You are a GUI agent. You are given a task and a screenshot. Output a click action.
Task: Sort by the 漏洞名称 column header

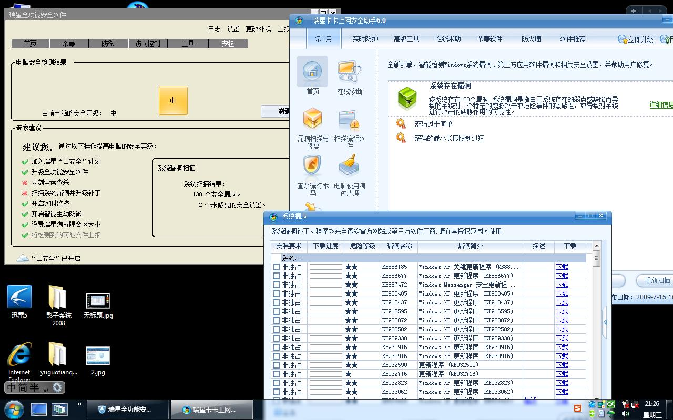[x=399, y=246]
